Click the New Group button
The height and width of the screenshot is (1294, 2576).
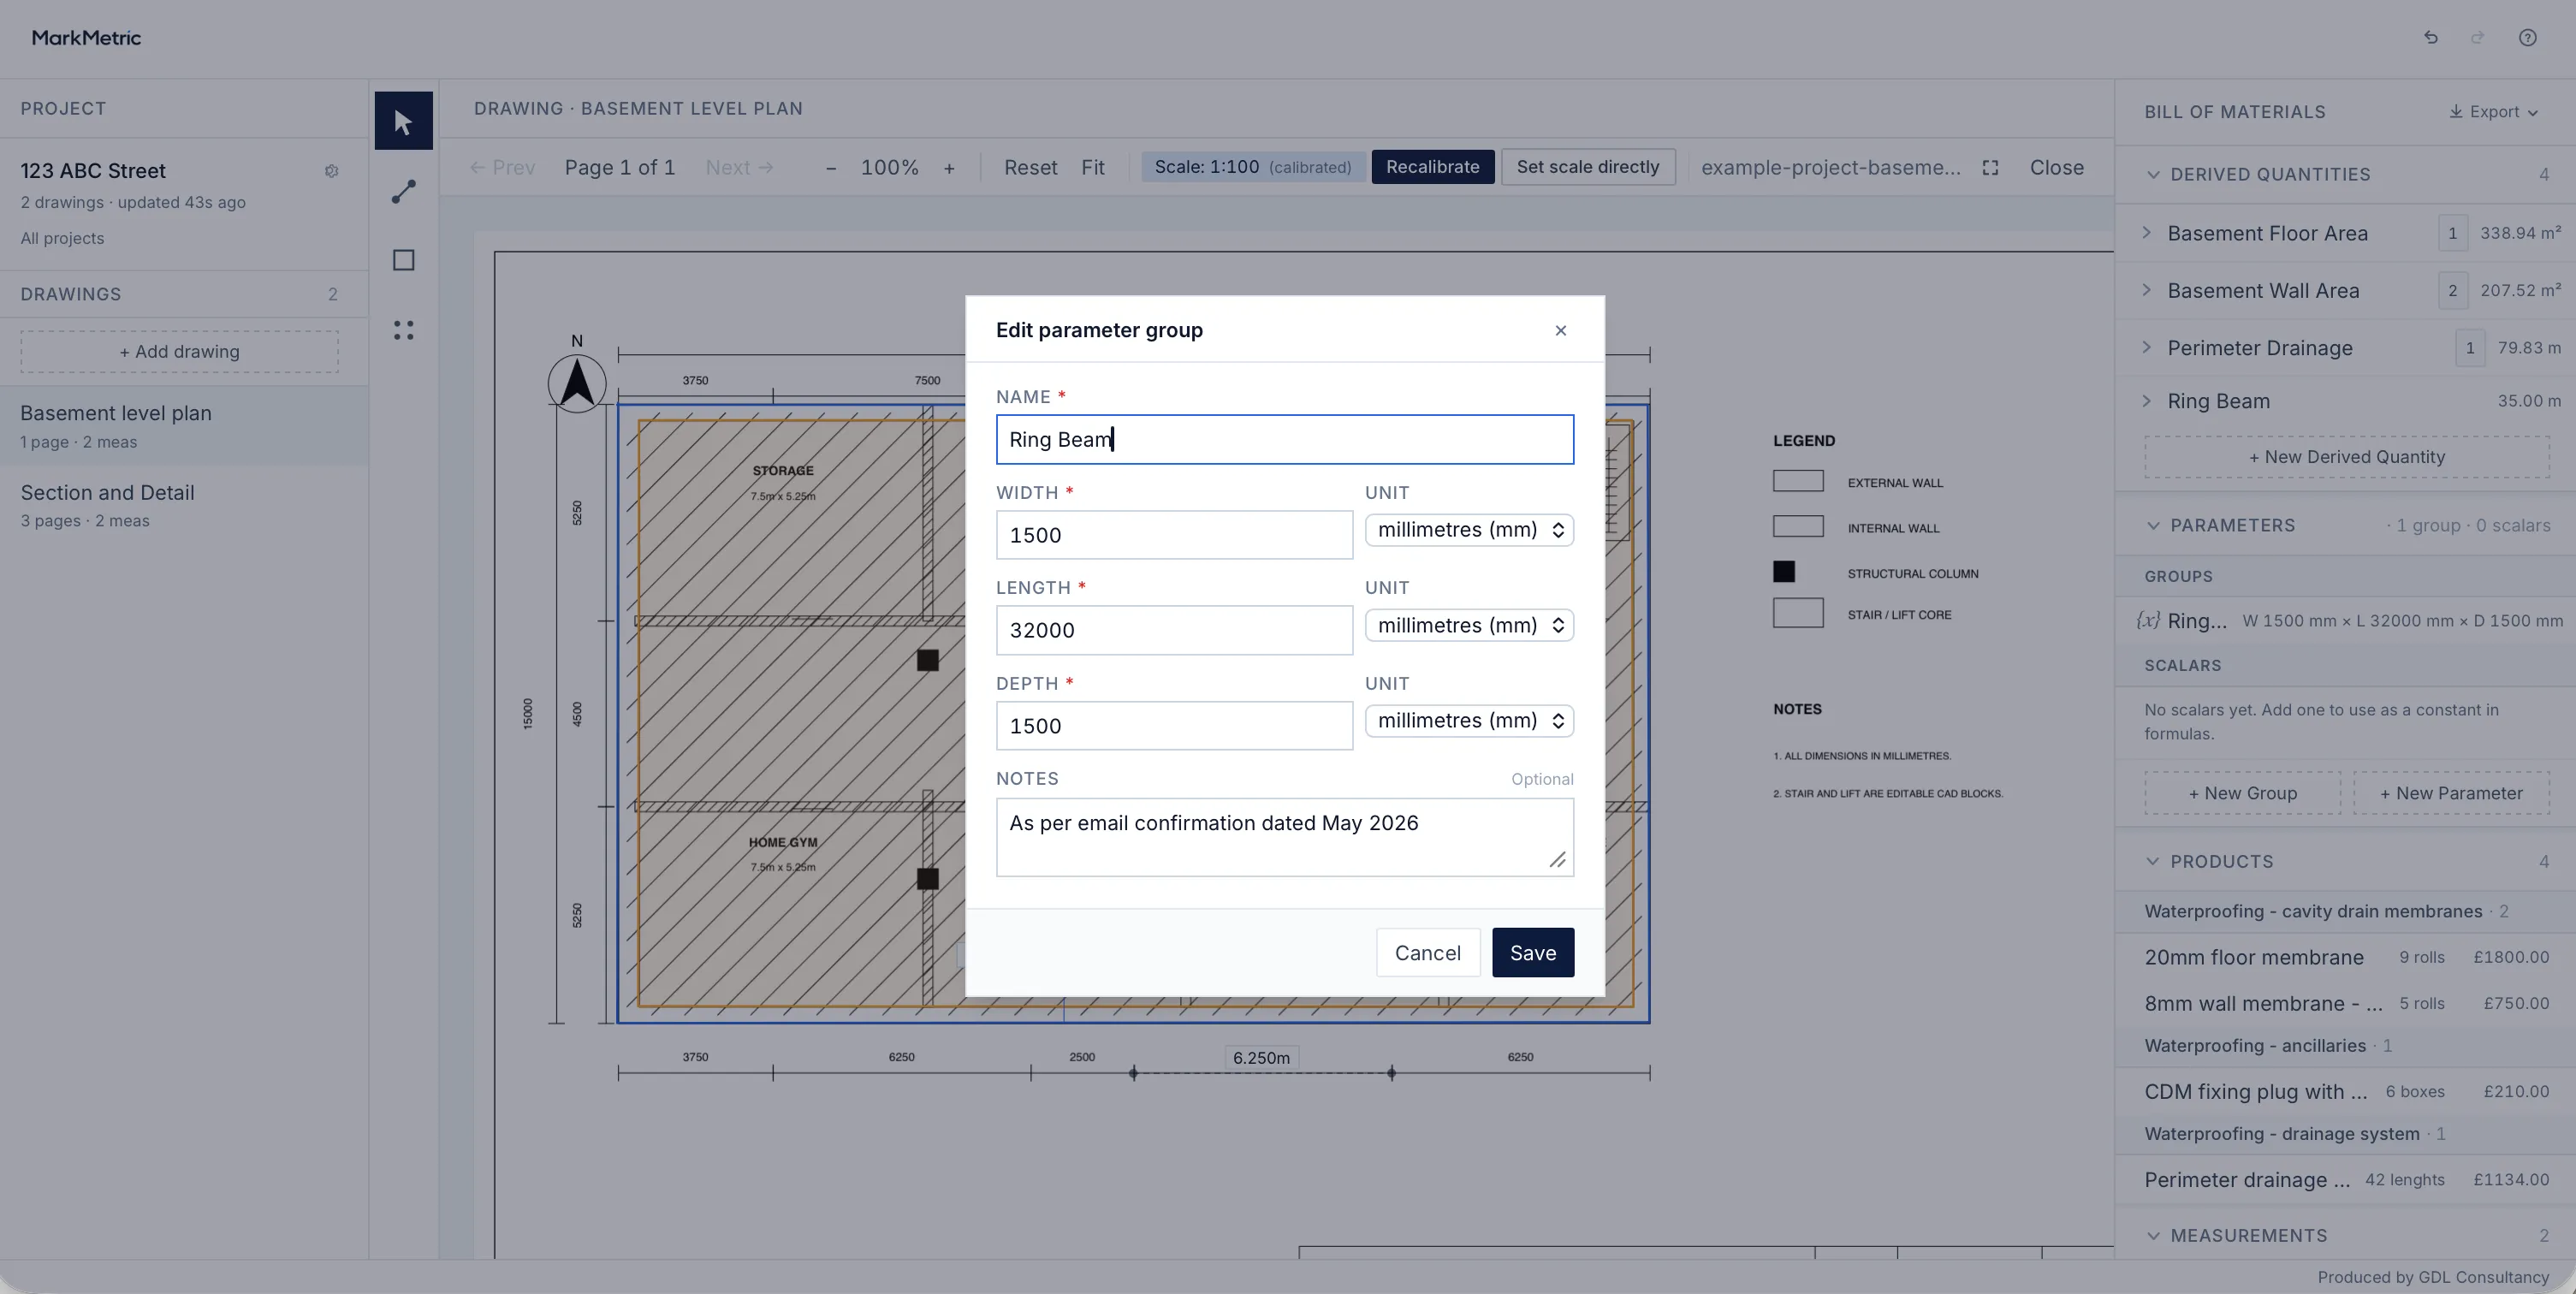point(2242,793)
